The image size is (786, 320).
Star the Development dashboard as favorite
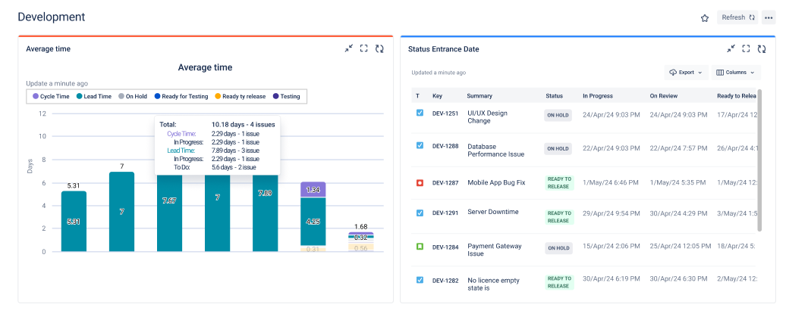tap(704, 17)
